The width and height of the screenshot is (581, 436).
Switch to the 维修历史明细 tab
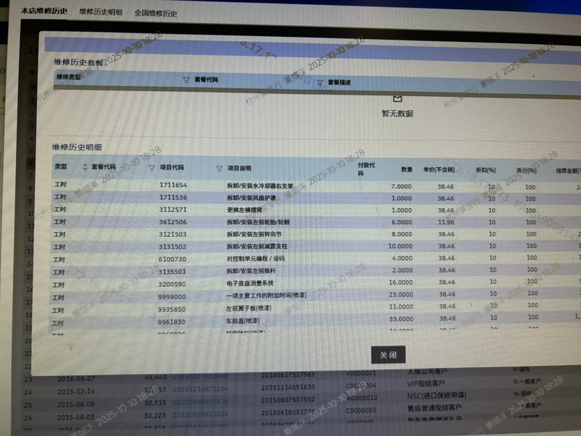pyautogui.click(x=101, y=13)
